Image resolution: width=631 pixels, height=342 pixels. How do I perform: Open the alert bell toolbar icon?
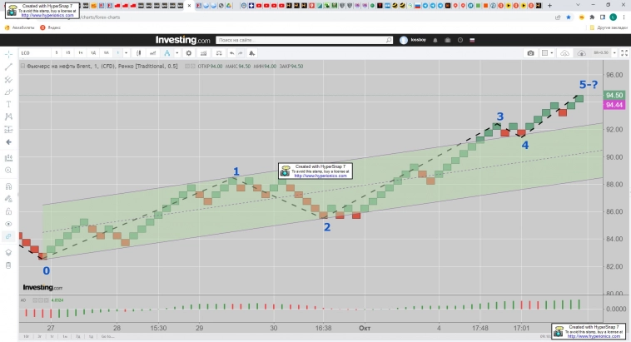[x=252, y=53]
